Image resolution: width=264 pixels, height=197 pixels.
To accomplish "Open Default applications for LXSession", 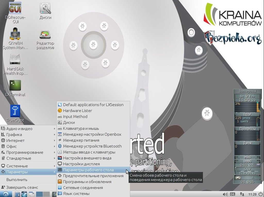I will 93,105.
